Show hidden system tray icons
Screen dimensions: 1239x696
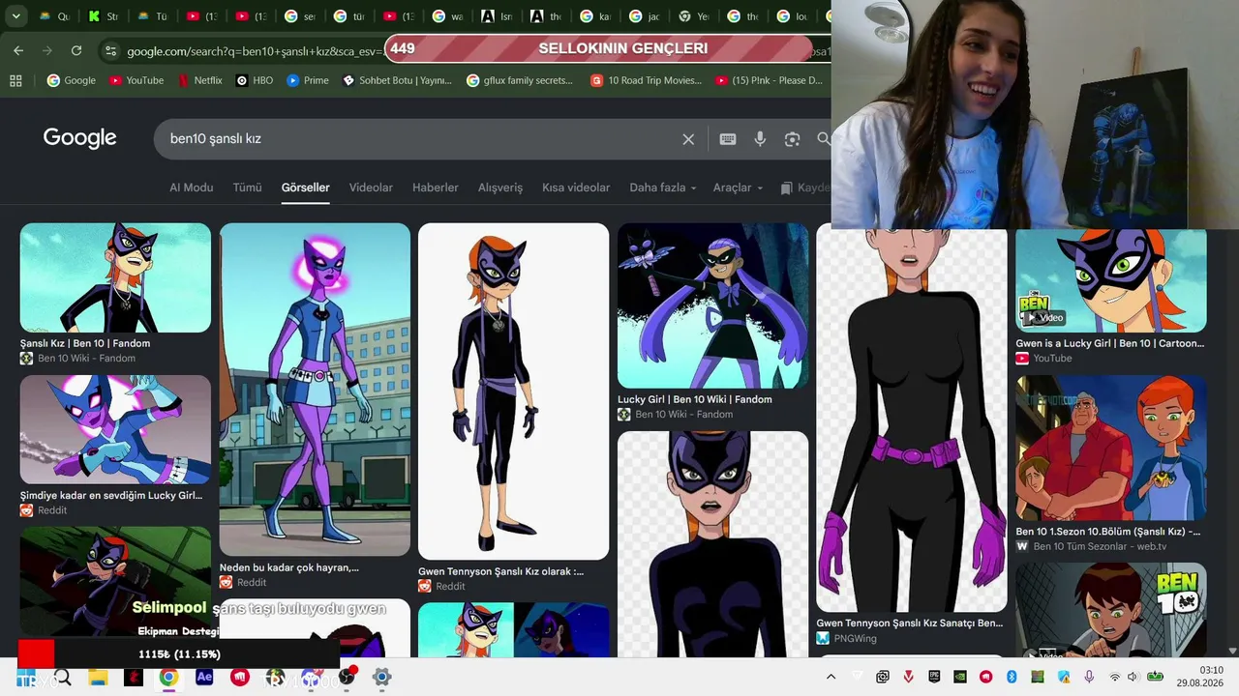830,677
